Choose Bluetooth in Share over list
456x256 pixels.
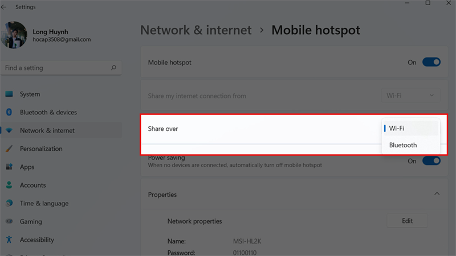point(403,145)
